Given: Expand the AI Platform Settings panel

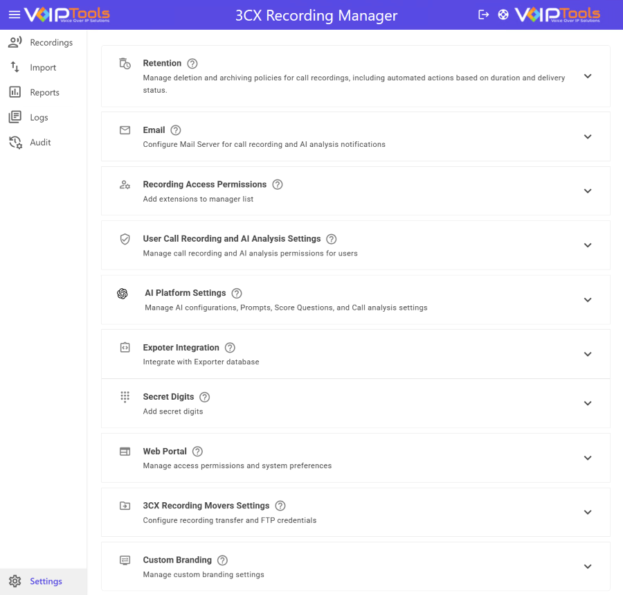Looking at the screenshot, I should coord(588,300).
